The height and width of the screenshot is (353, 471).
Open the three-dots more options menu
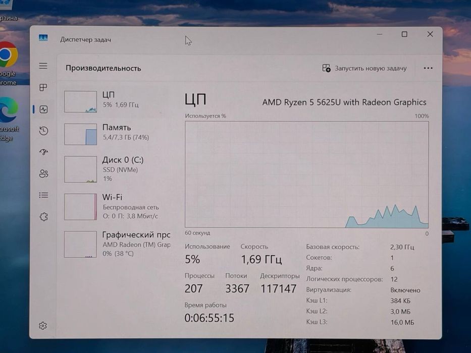coord(428,68)
